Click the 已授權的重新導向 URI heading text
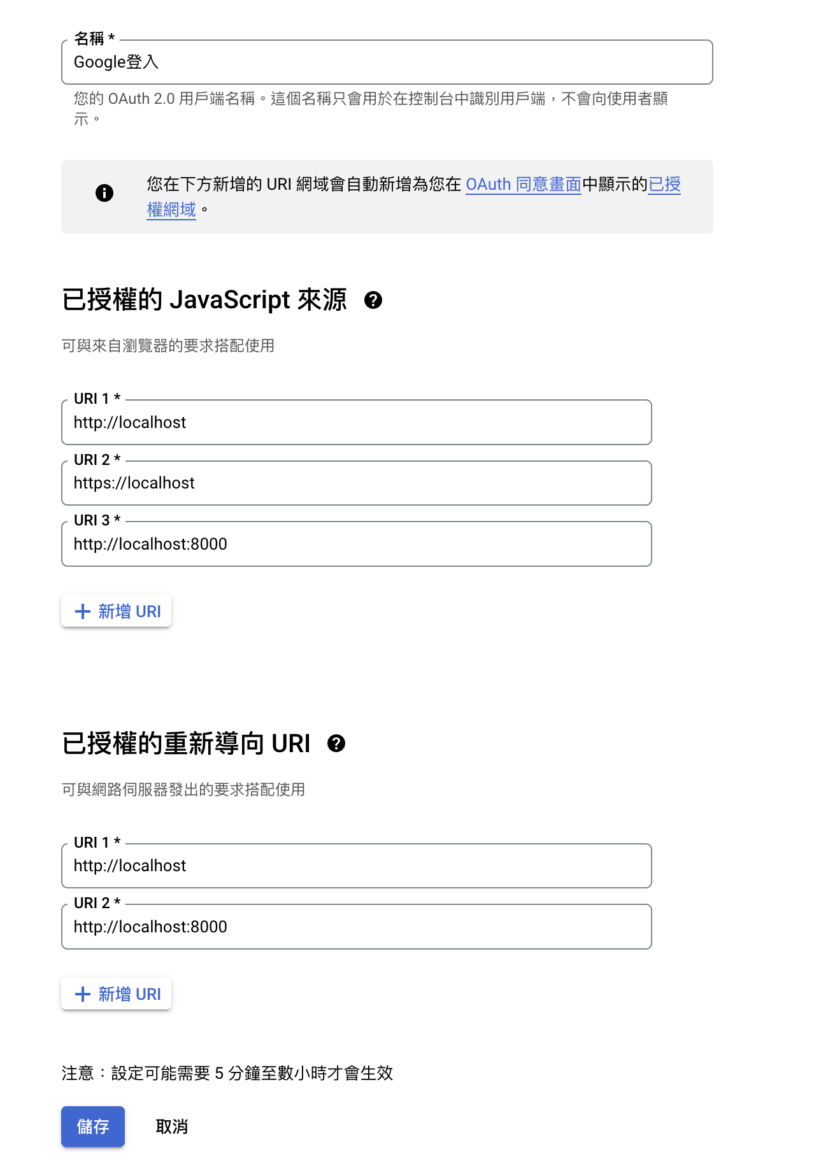Image resolution: width=814 pixels, height=1168 pixels. 186,743
